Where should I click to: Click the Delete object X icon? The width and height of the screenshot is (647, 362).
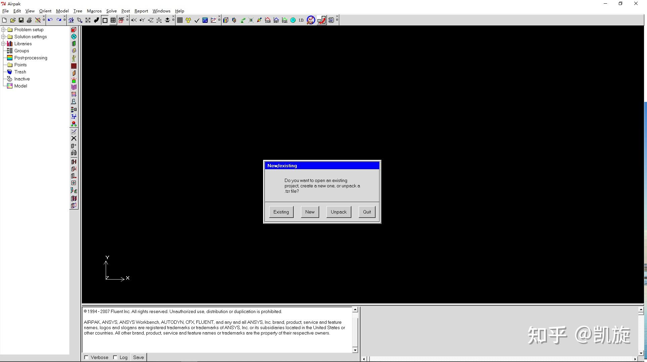pyautogui.click(x=74, y=138)
